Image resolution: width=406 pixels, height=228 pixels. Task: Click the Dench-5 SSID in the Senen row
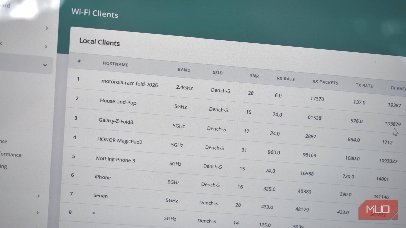[209, 203]
